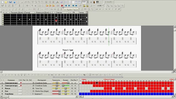Select number 2 in the top number strip
Viewport: 176px width, 99px height.
(x=105, y=2)
